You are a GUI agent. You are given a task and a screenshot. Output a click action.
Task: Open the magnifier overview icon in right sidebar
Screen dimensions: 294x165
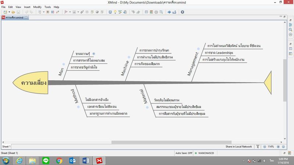click(290, 30)
